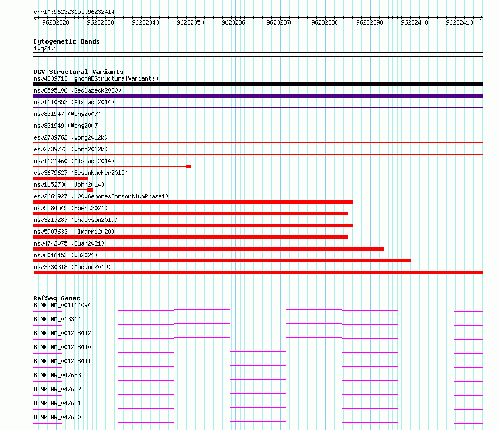Select variant esv2661927 (1000GenomesConsortiumPhase1)
This screenshot has width=499, height=430.
[101, 196]
